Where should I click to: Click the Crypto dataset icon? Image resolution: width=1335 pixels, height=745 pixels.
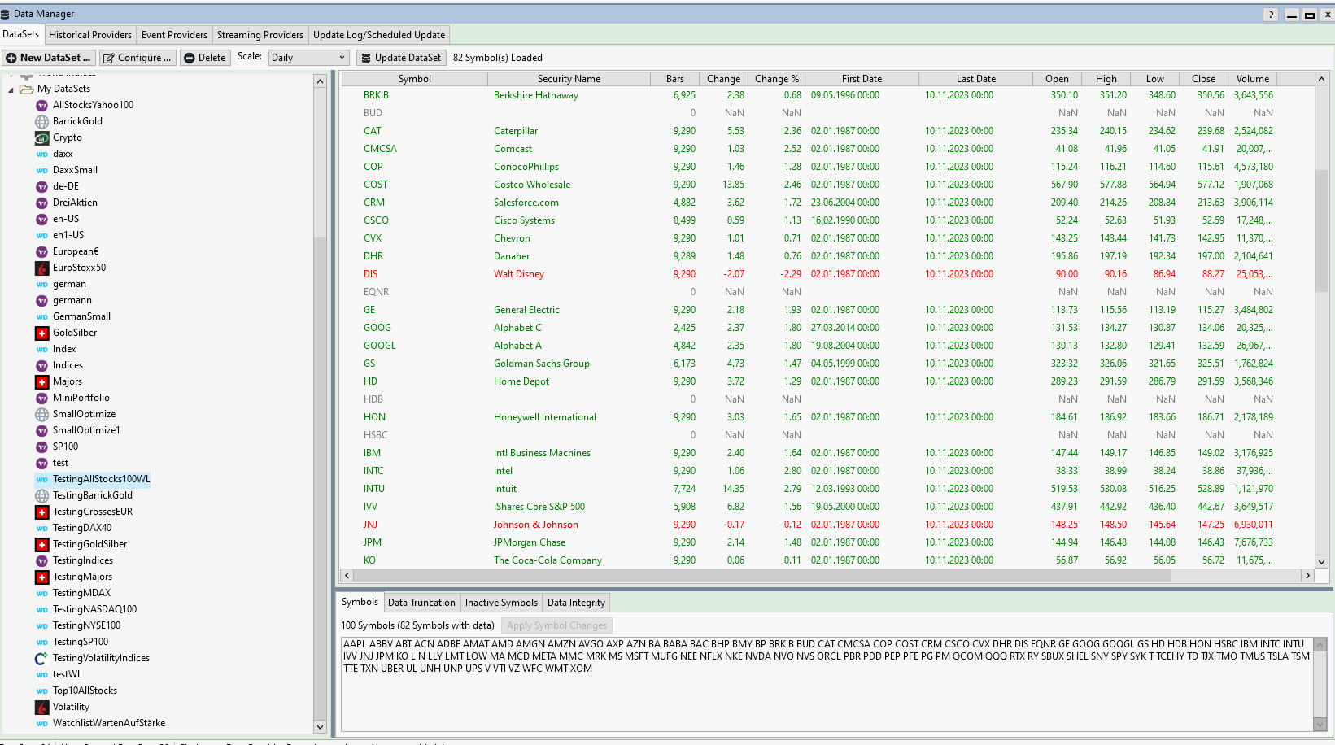click(42, 137)
